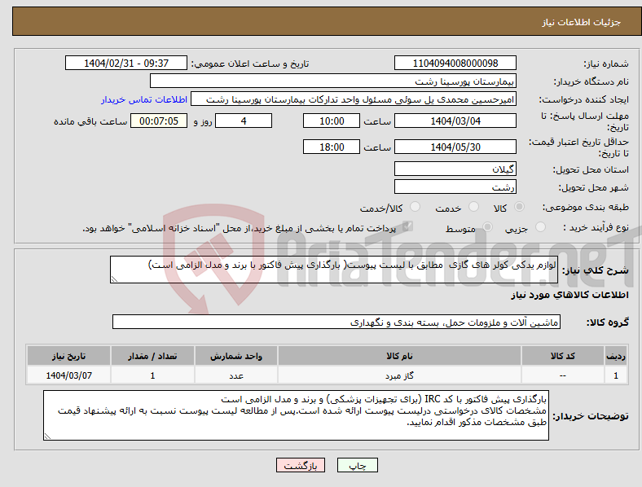
Task: Select the جزیی purchase type radio
Action: pos(540,227)
